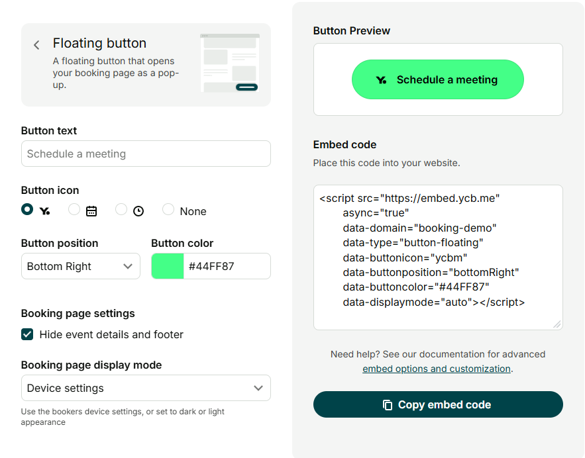Choose None for the button icon

[x=168, y=209]
